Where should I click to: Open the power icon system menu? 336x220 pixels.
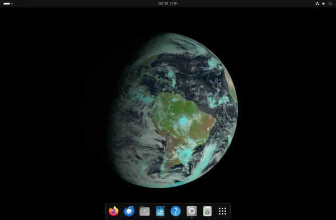(x=330, y=3)
